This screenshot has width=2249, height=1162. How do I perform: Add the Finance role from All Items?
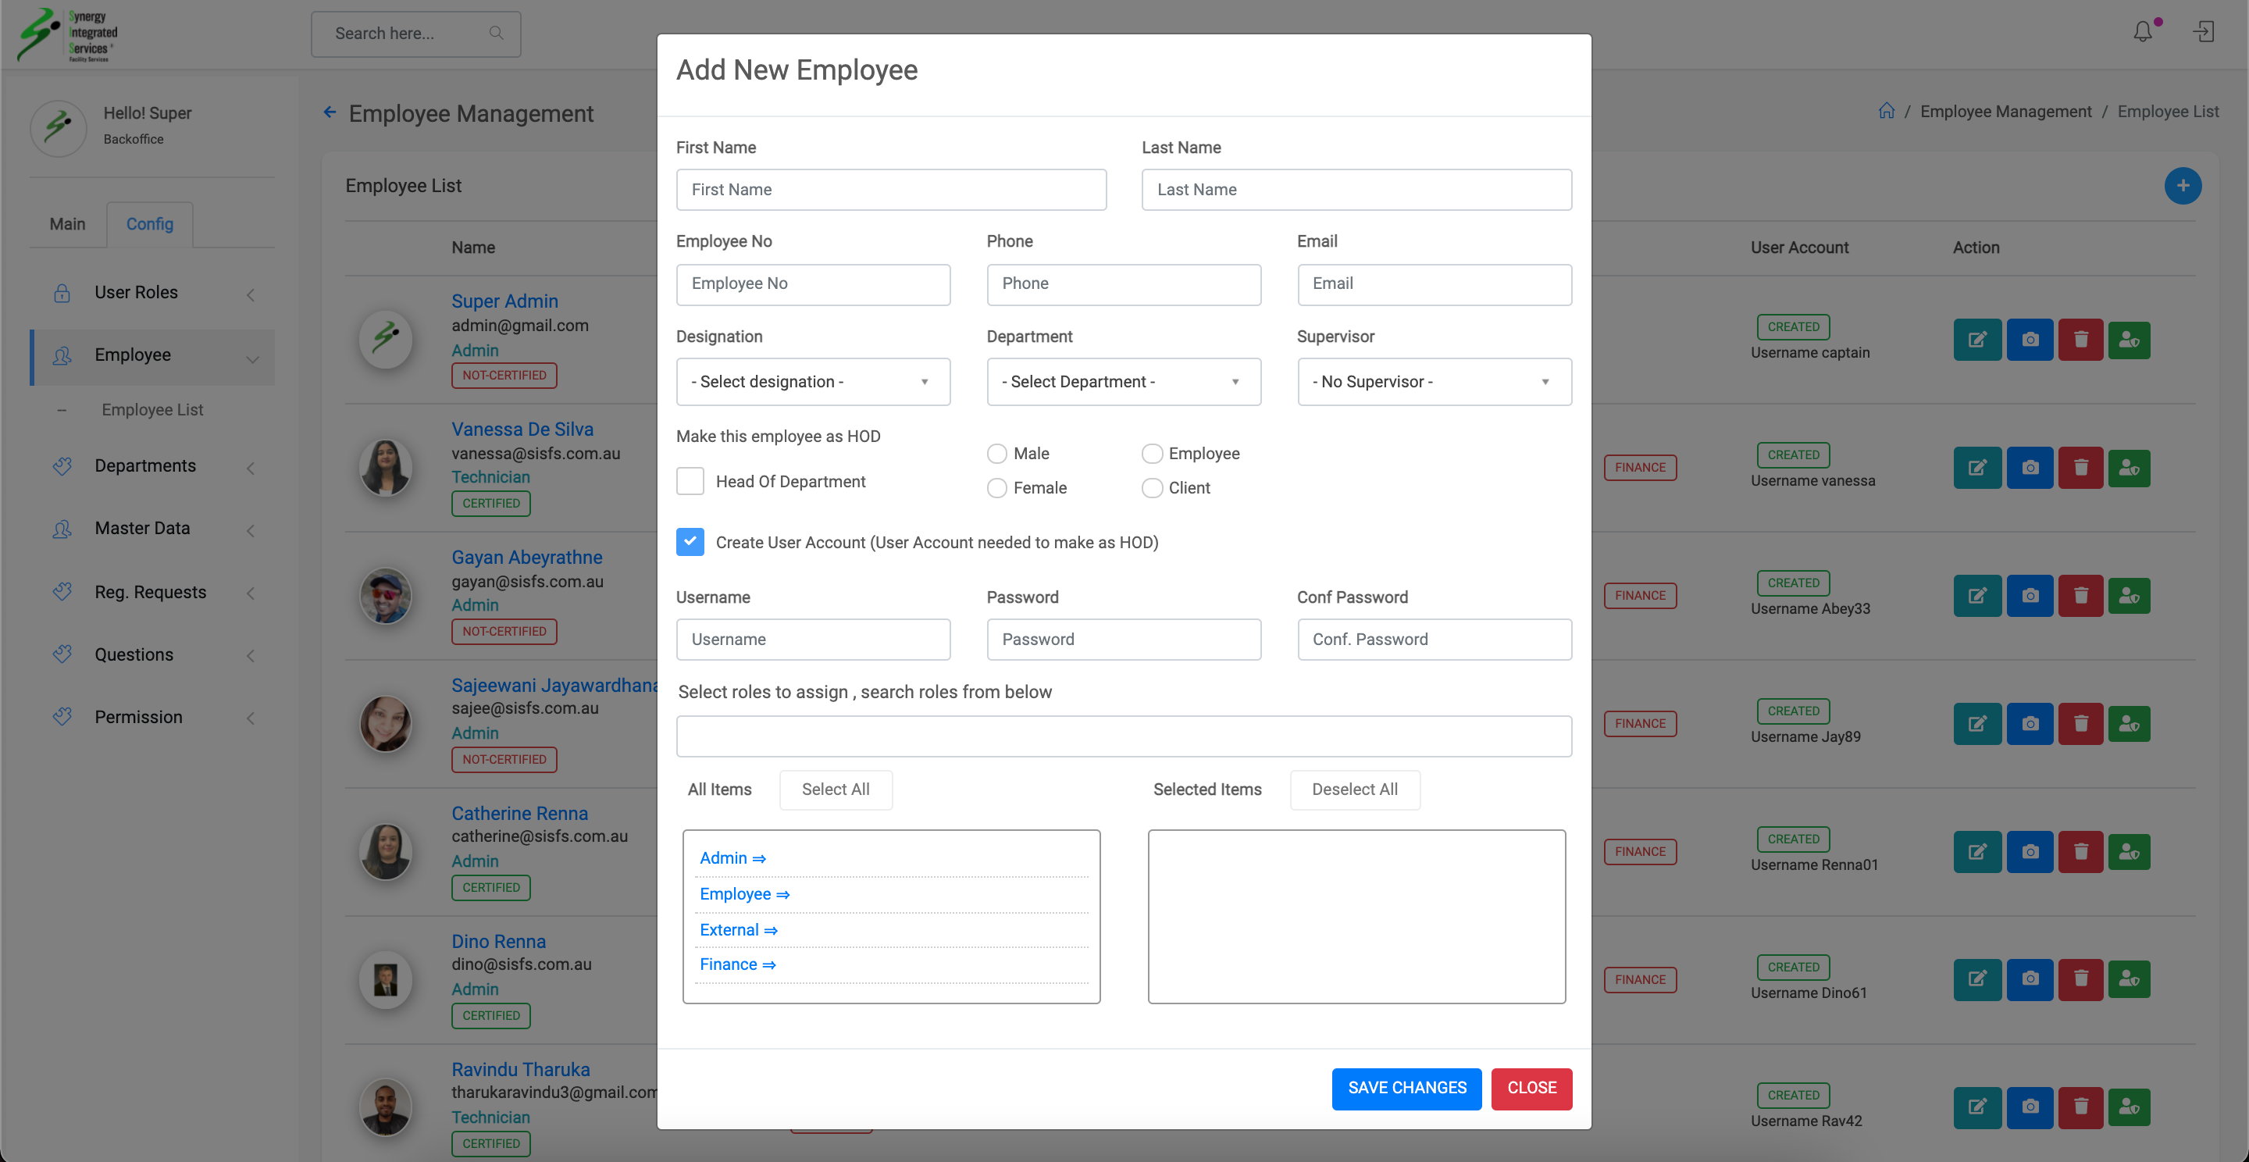point(737,964)
